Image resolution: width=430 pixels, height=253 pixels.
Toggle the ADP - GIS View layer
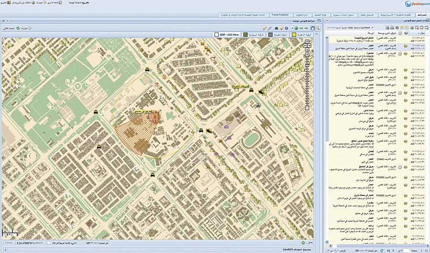point(226,35)
